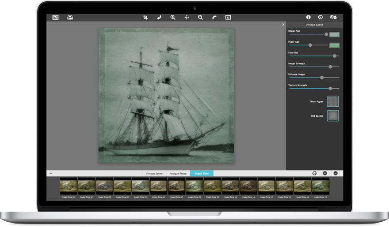Screen dimensions: 389x227
Task: Click the save image icon
Action: coord(70,17)
